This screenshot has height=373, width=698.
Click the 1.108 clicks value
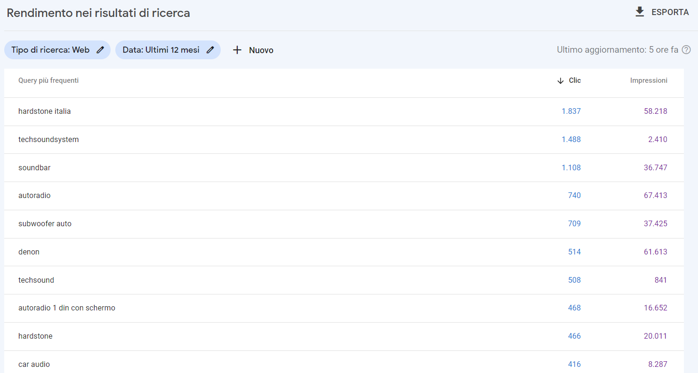point(571,167)
